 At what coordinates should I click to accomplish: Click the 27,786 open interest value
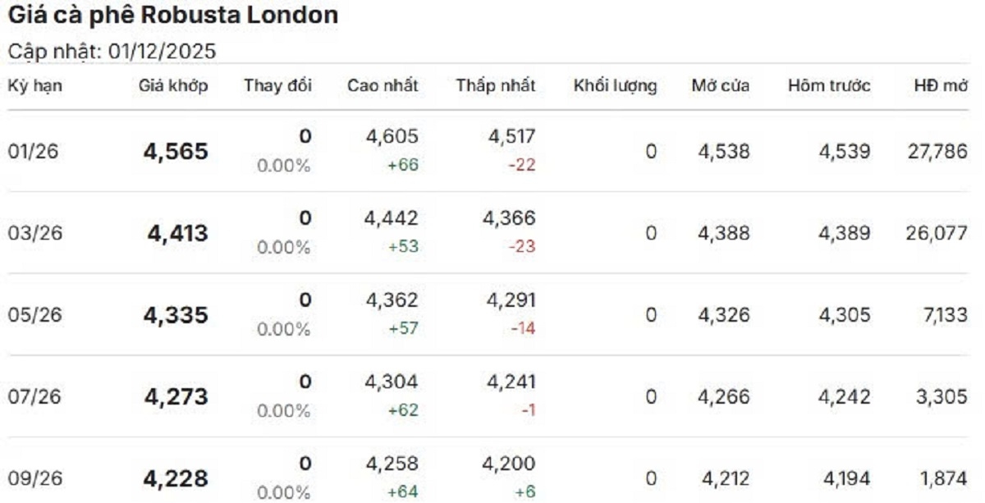937,152
